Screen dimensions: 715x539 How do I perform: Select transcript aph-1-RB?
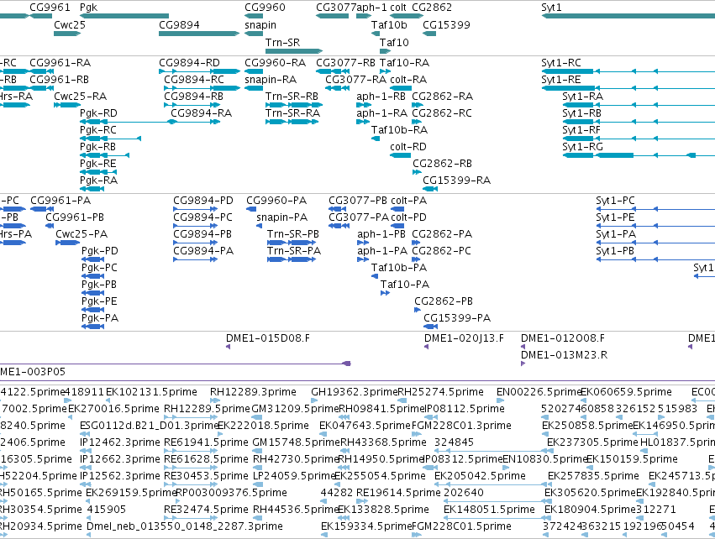(x=381, y=97)
